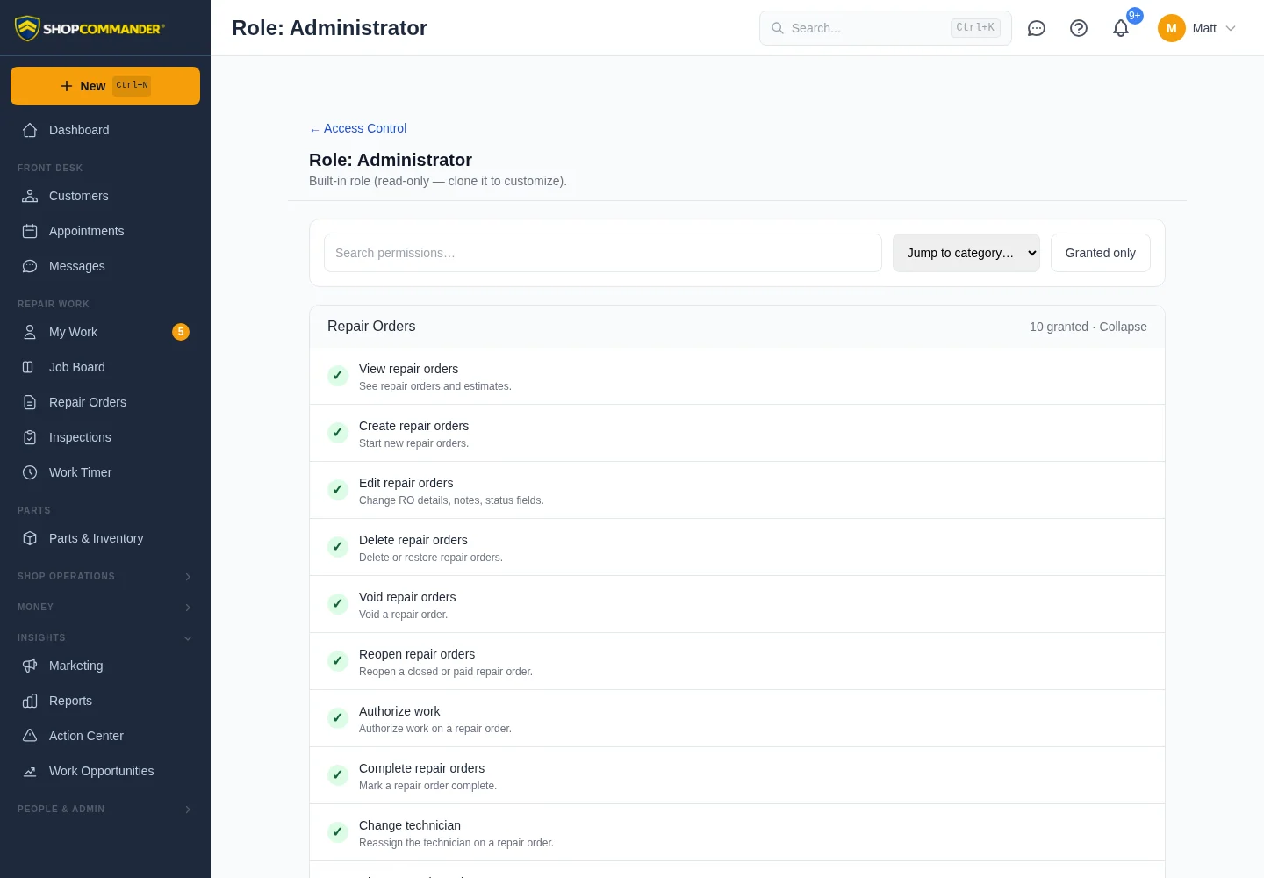Click the Work Timer clock icon
The image size is (1264, 878).
(x=30, y=472)
